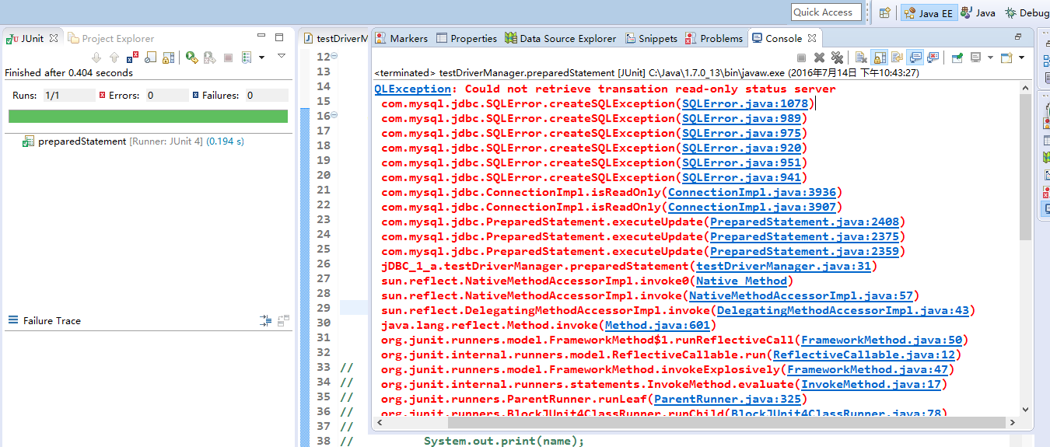1050x447 pixels.
Task: Click Open Console icon
Action: point(1006,58)
